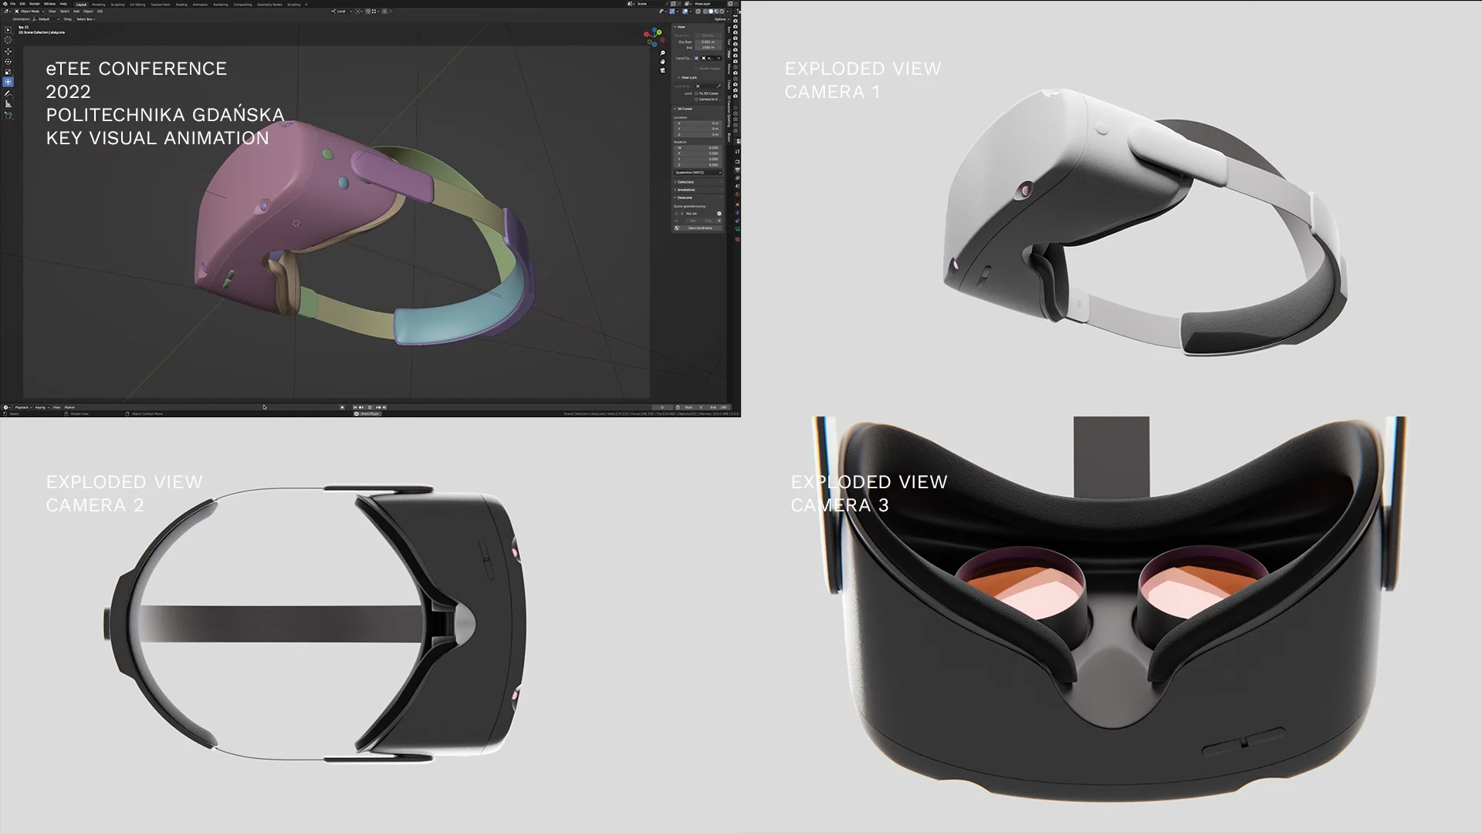Open the Render menu
The image size is (1482, 833).
35,4
